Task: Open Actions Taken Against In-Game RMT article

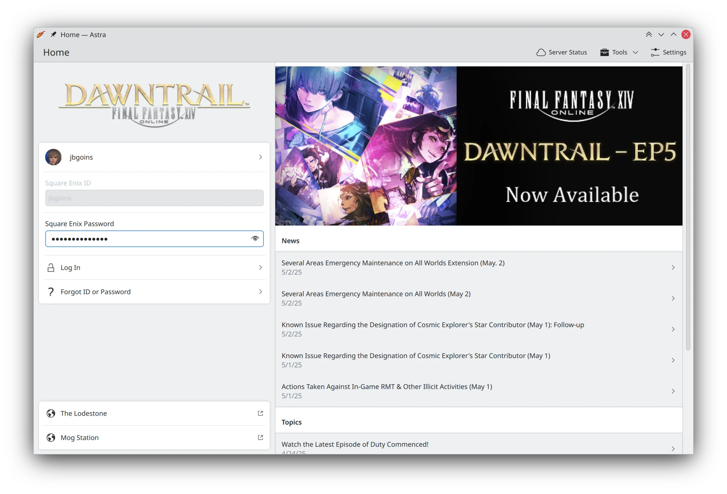Action: coord(478,391)
